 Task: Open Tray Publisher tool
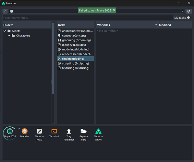(x=69, y=131)
